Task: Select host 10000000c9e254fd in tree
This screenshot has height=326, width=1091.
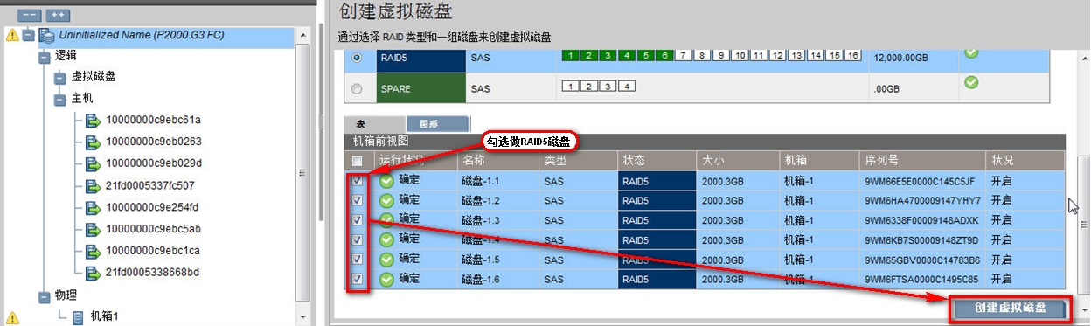Action: tap(153, 207)
